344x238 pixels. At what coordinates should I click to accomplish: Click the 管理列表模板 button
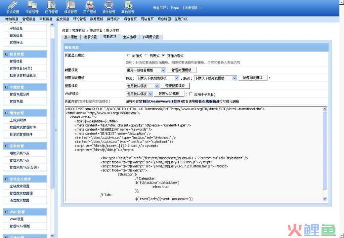point(253,78)
